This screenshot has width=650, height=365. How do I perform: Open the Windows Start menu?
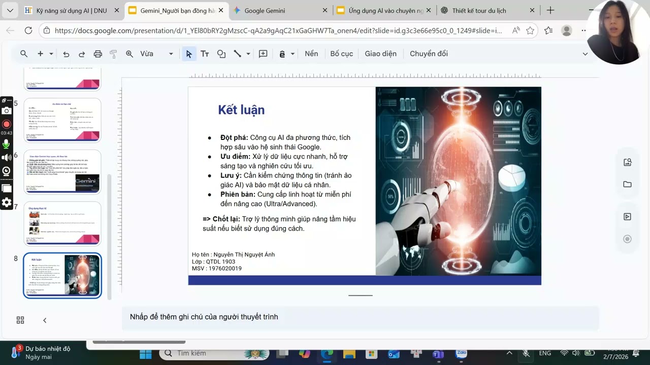tap(146, 353)
